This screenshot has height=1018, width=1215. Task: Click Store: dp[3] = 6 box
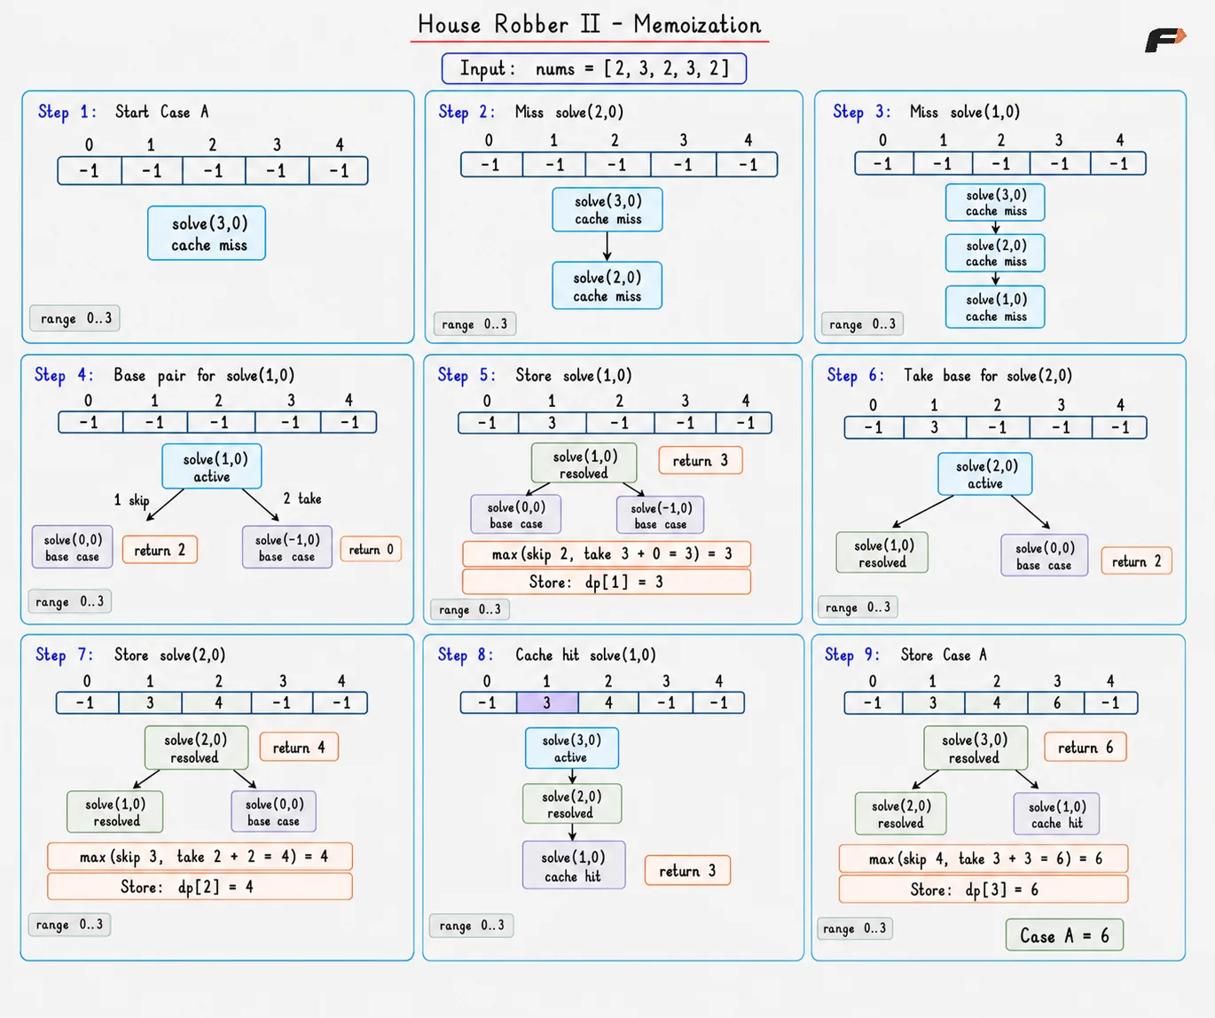(x=984, y=889)
